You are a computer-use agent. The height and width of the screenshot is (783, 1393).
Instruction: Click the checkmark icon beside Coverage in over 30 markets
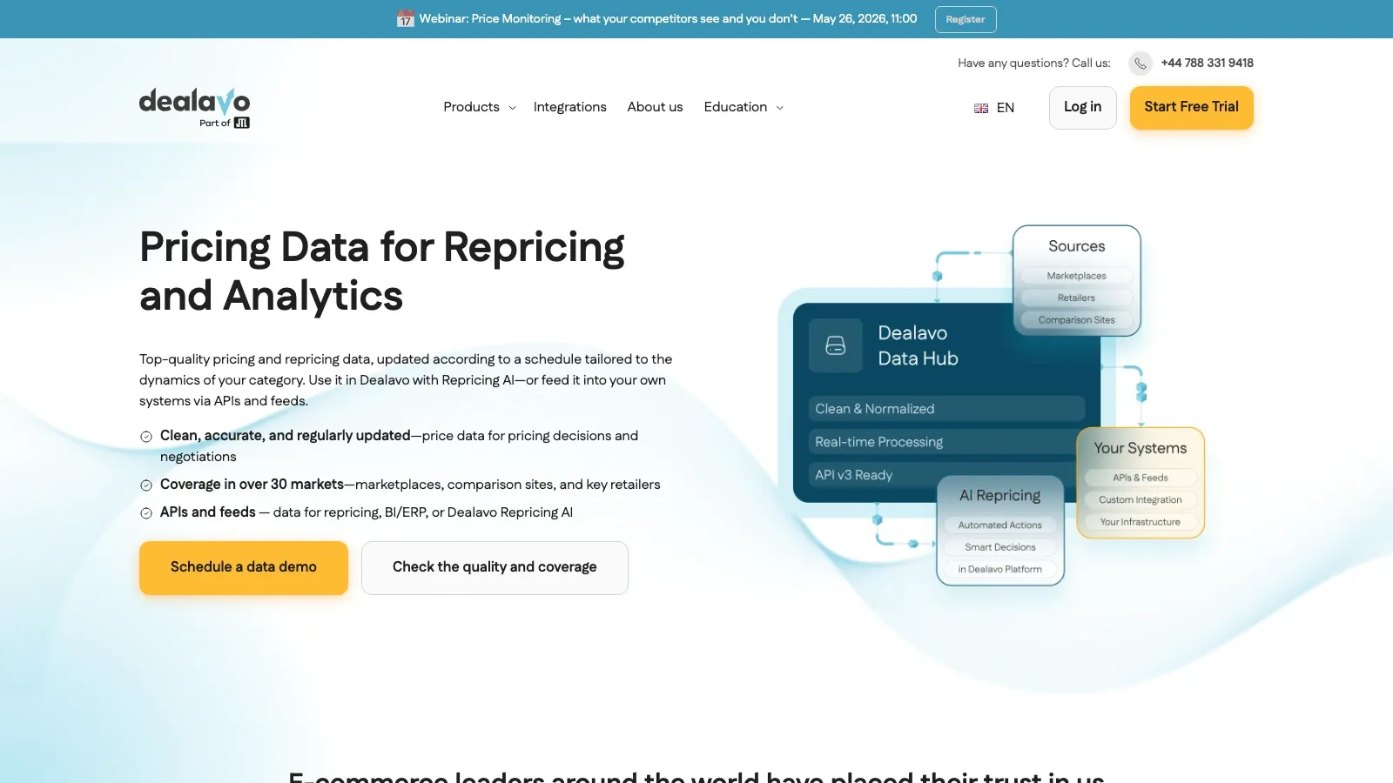(146, 485)
